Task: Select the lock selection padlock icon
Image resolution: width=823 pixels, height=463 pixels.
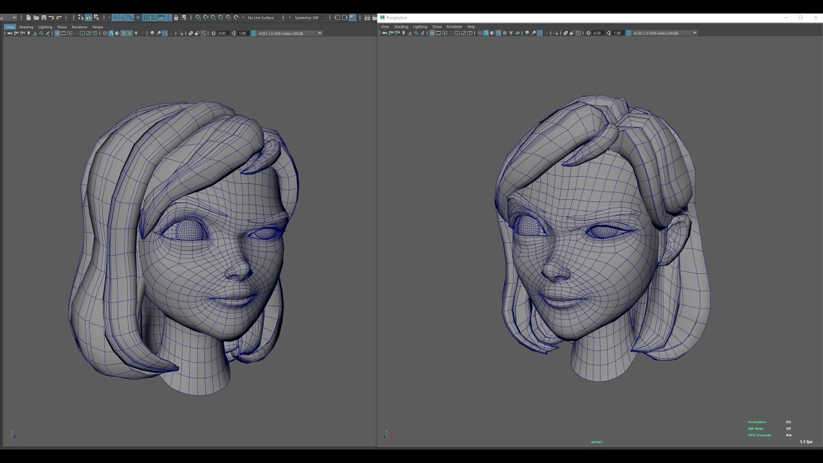Action: click(176, 17)
